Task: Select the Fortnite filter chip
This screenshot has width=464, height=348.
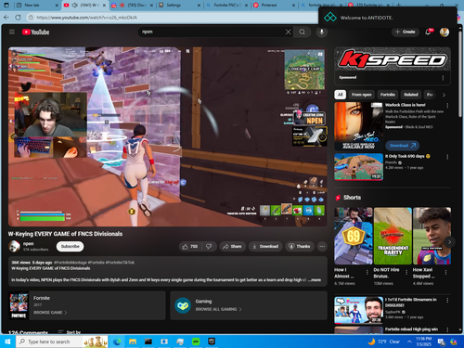Action: click(388, 95)
